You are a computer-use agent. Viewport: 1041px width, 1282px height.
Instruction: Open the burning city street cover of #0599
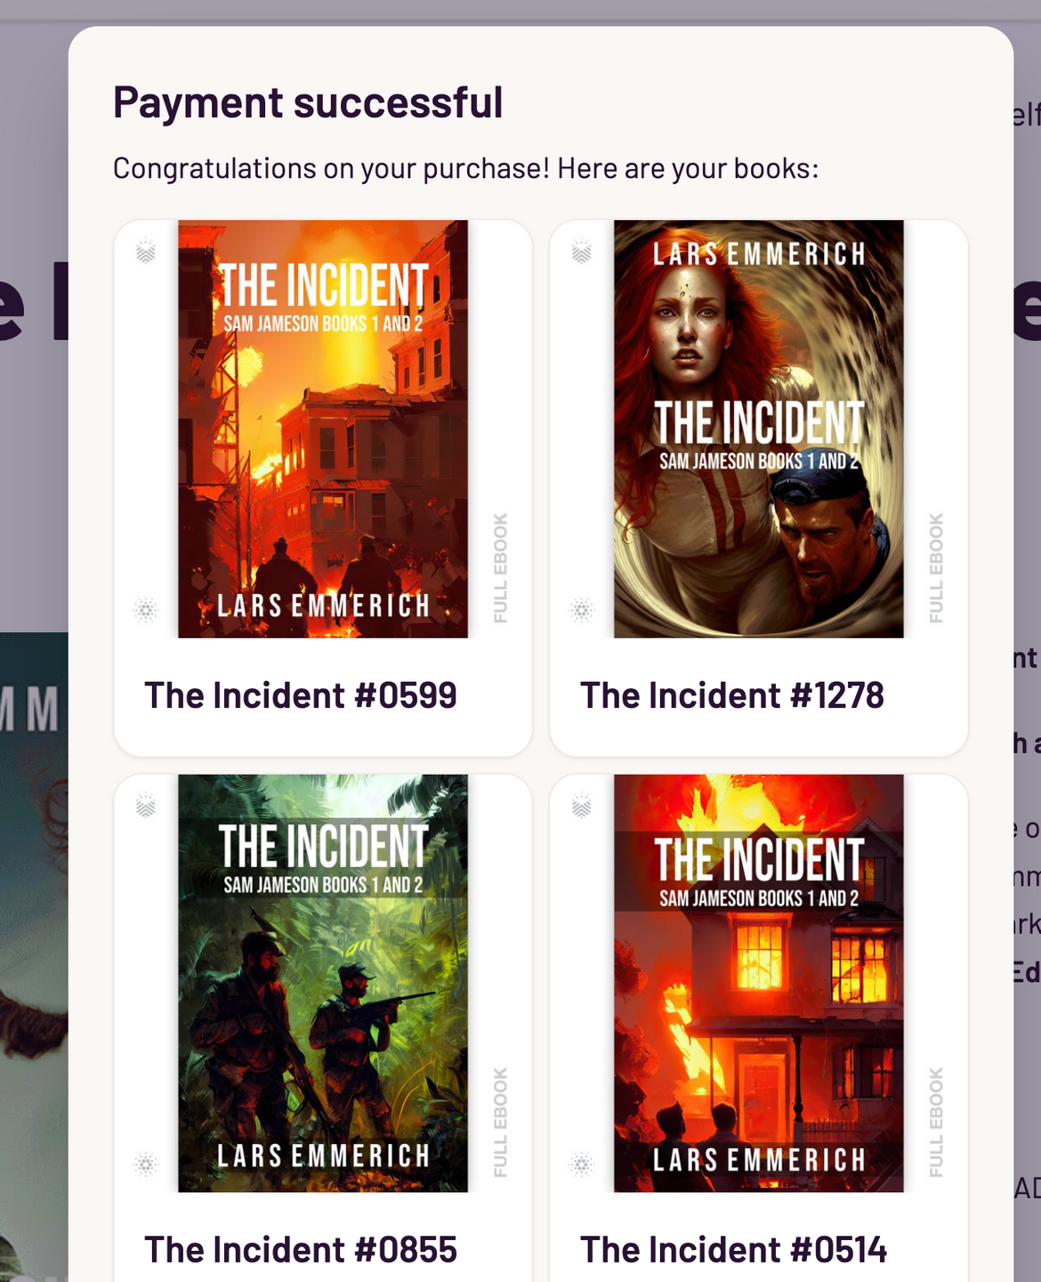[323, 429]
